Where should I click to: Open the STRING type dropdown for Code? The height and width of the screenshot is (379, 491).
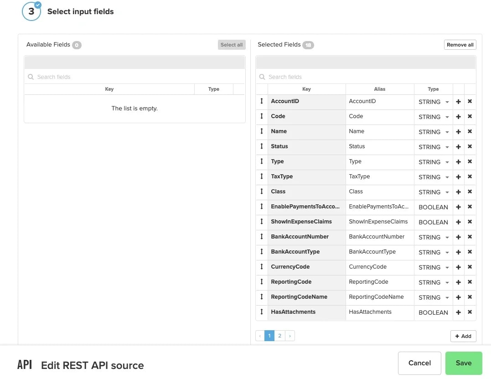tap(434, 117)
